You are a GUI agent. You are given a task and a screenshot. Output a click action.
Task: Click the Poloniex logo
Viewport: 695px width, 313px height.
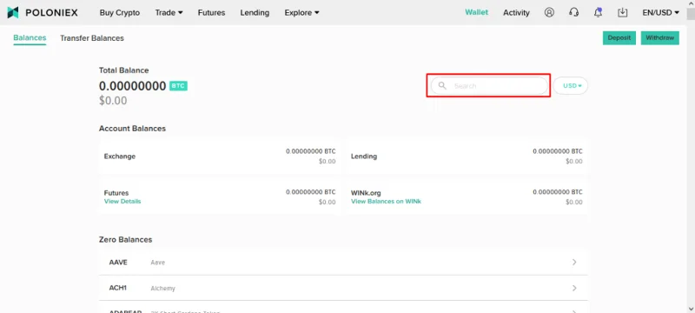point(43,13)
